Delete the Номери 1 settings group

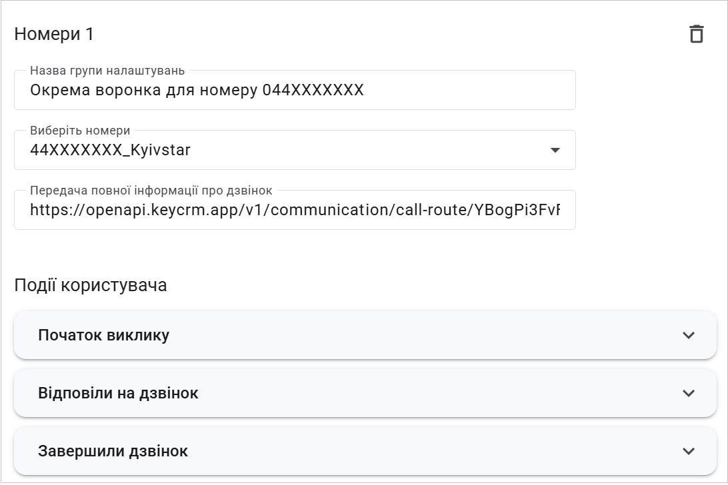pos(696,34)
